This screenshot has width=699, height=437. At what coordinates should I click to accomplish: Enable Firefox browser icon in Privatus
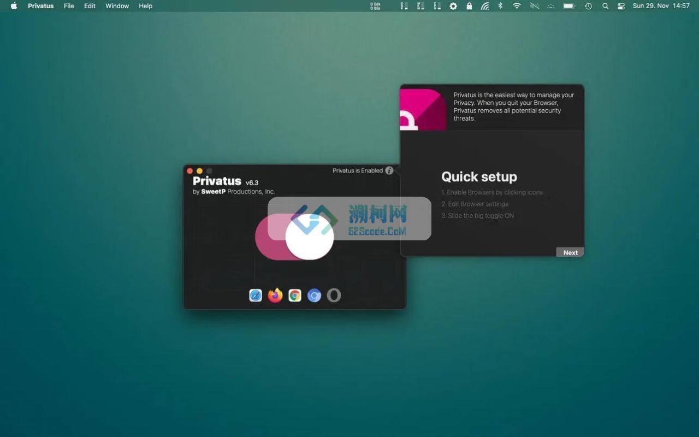pos(275,296)
